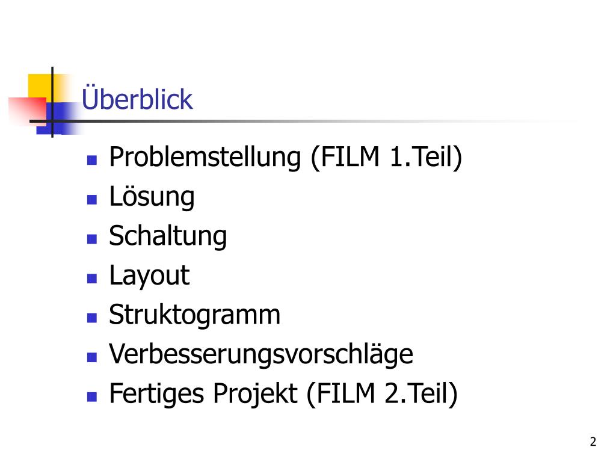This screenshot has width=616, height=462.
Task: Click the blue square beside Überblick
Action: coord(58,119)
